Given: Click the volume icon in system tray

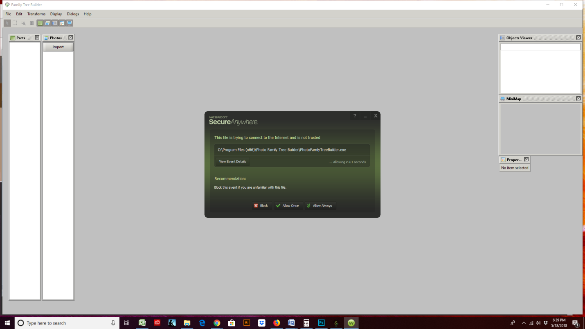Looking at the screenshot, I should tap(538, 323).
